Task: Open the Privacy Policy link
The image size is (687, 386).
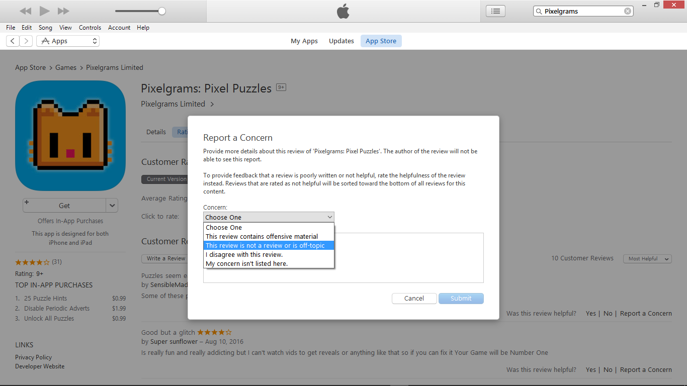Action: coord(33,357)
